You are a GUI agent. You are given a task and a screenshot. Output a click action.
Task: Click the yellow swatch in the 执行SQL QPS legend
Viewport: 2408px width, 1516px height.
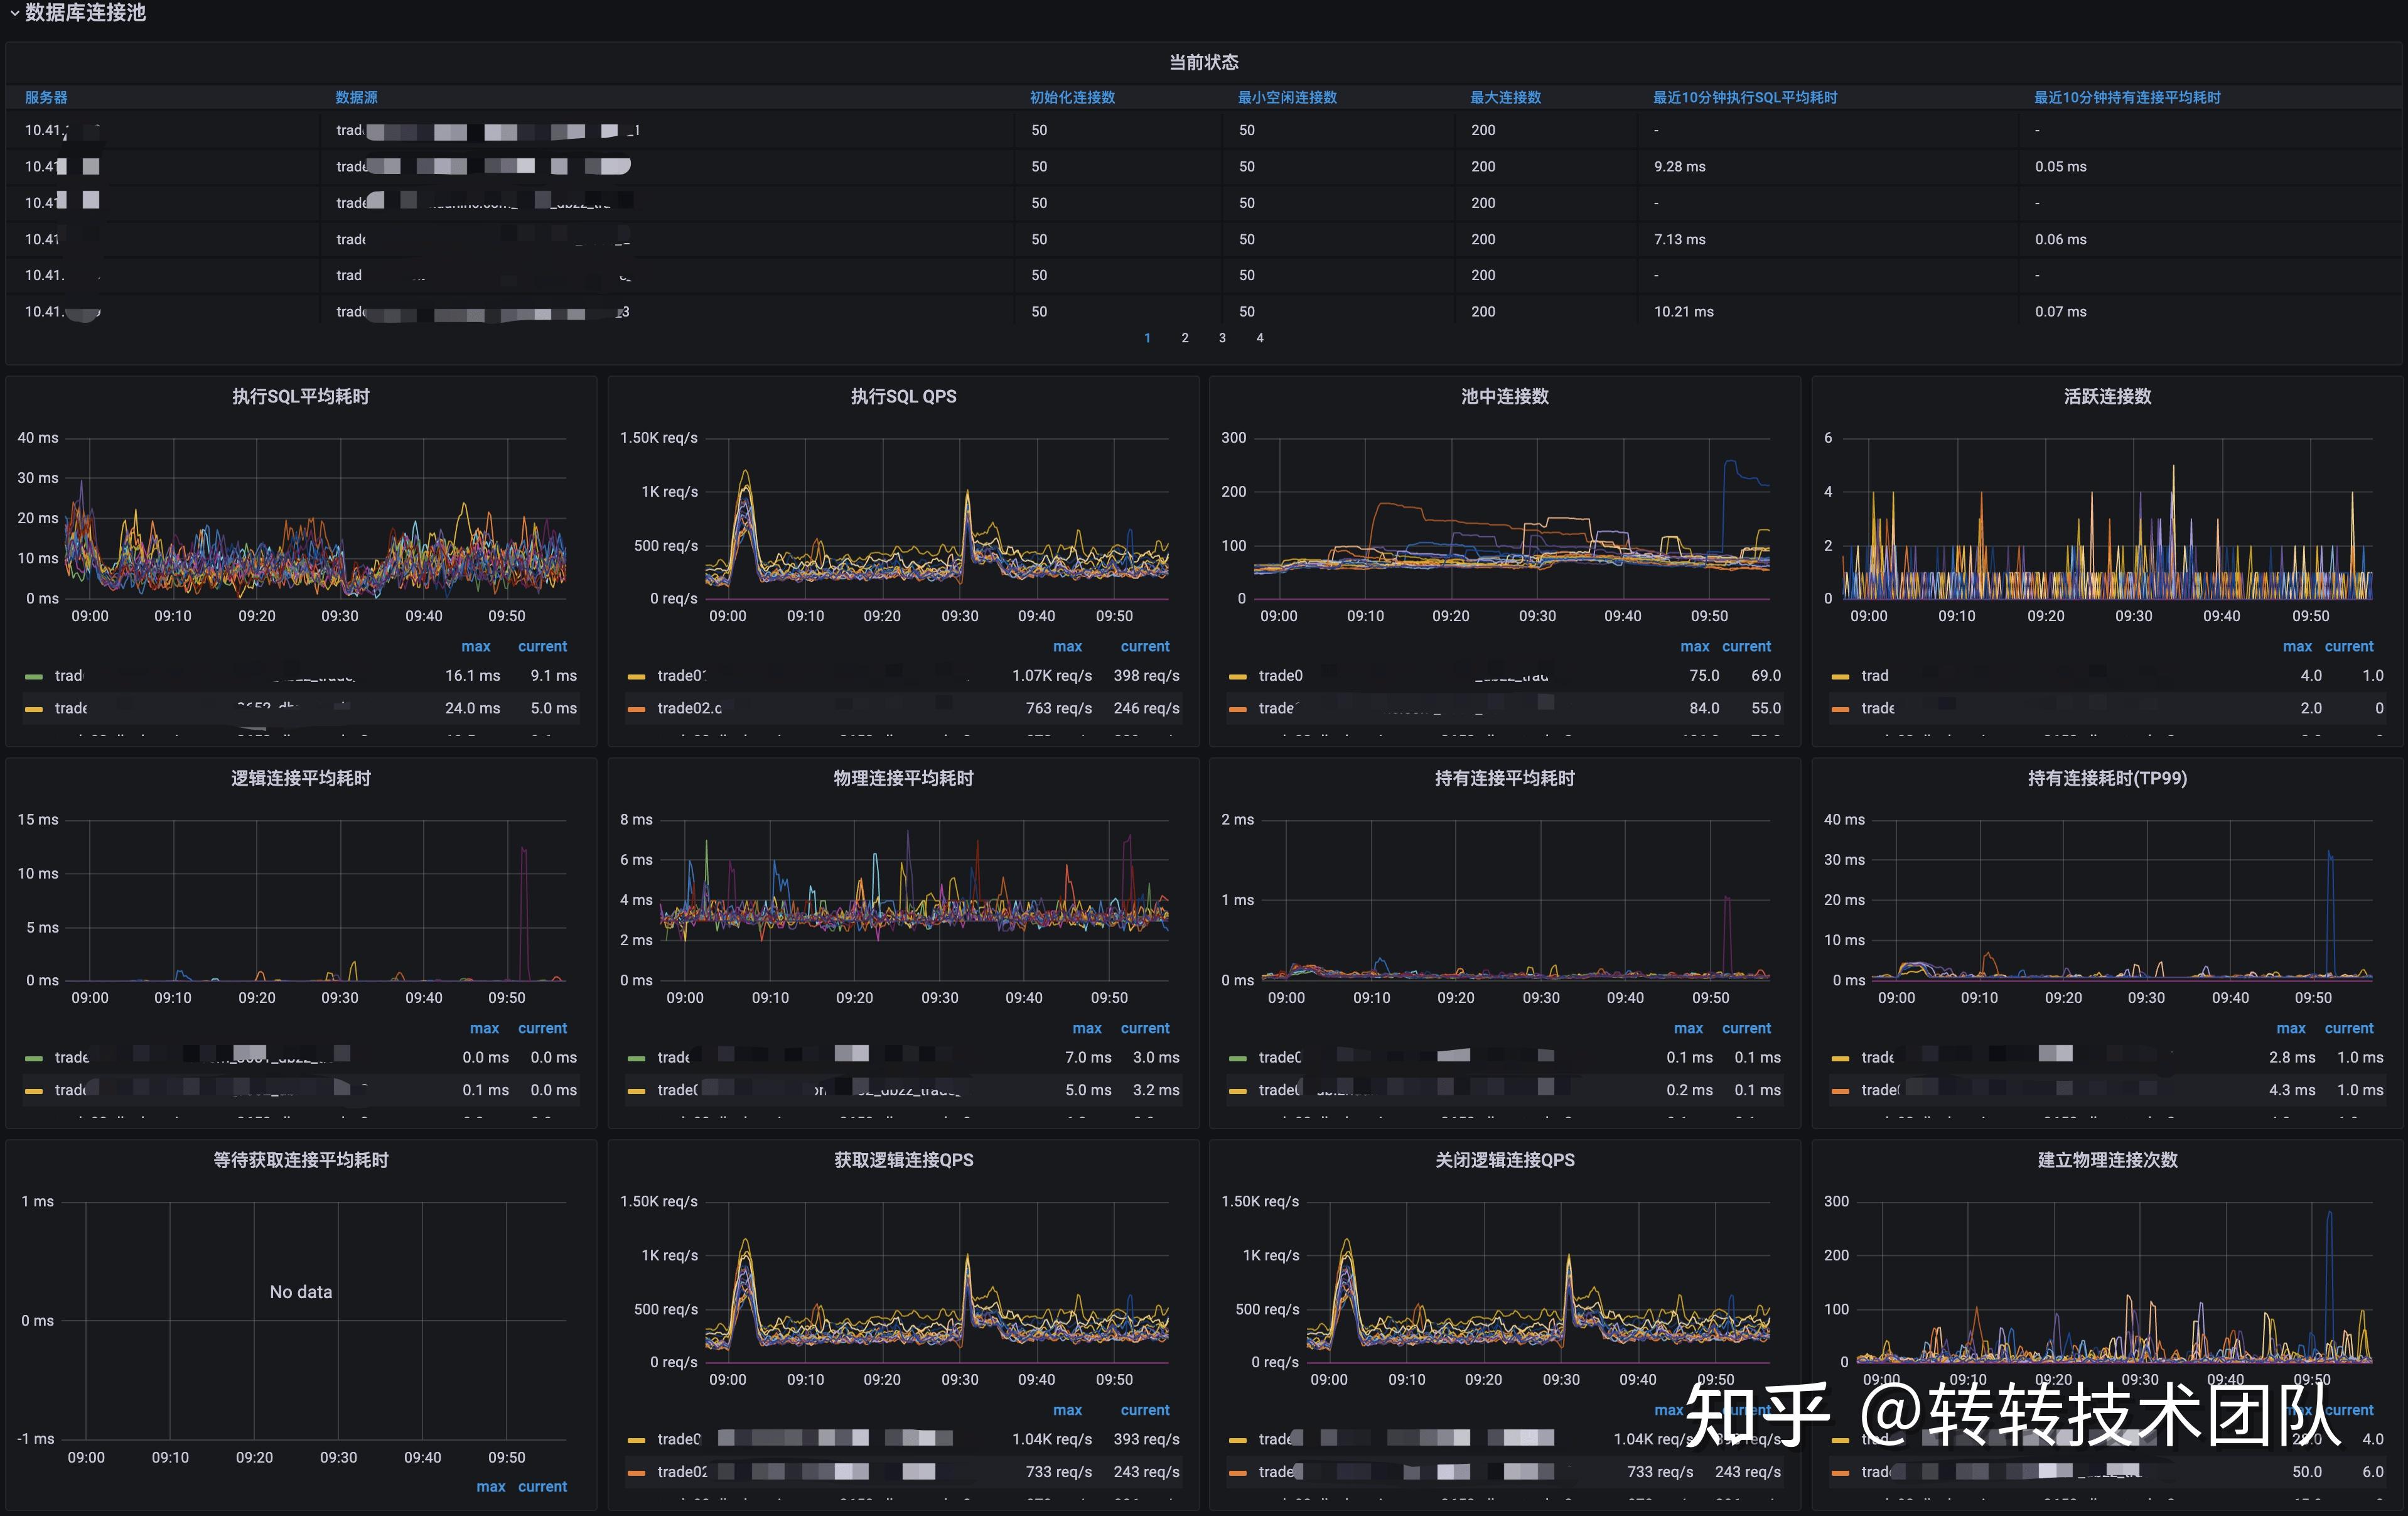pos(636,676)
